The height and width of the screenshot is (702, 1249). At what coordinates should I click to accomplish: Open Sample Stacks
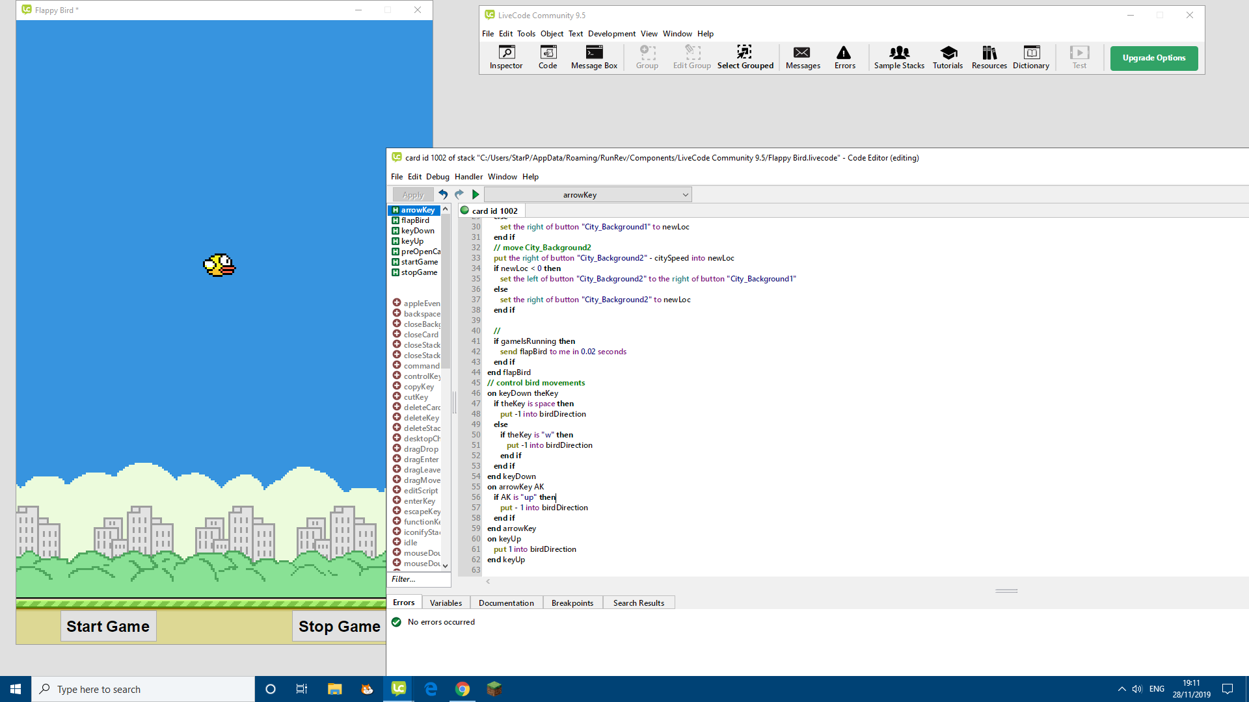pyautogui.click(x=898, y=57)
